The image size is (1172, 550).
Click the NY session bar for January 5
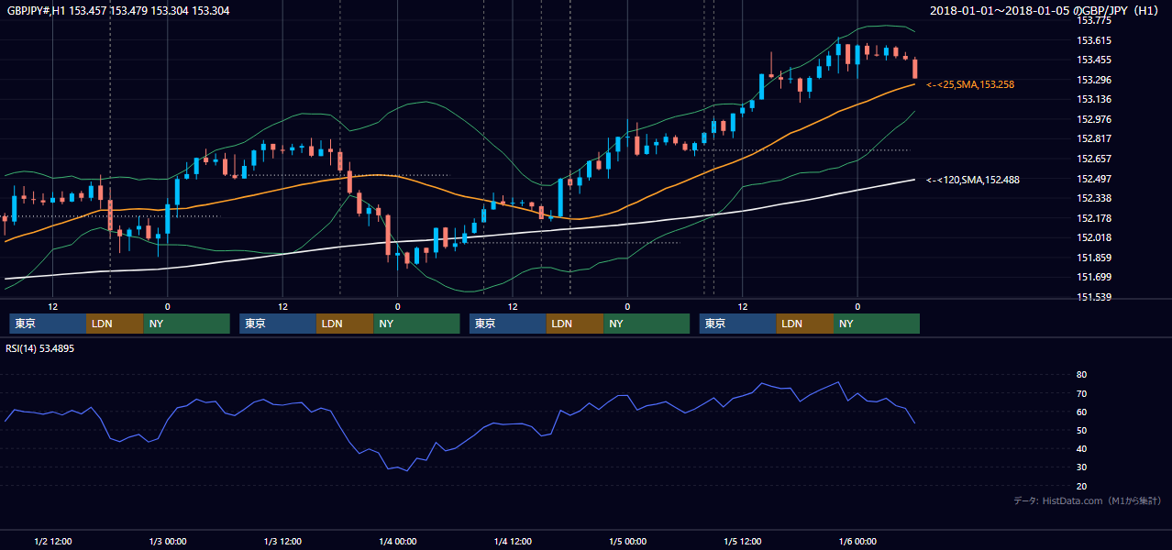877,324
